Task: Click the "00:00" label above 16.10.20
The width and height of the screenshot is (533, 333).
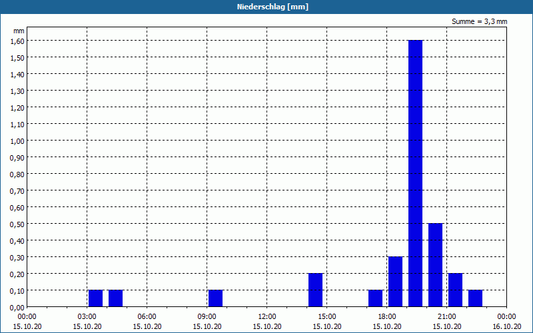Action: [506, 317]
